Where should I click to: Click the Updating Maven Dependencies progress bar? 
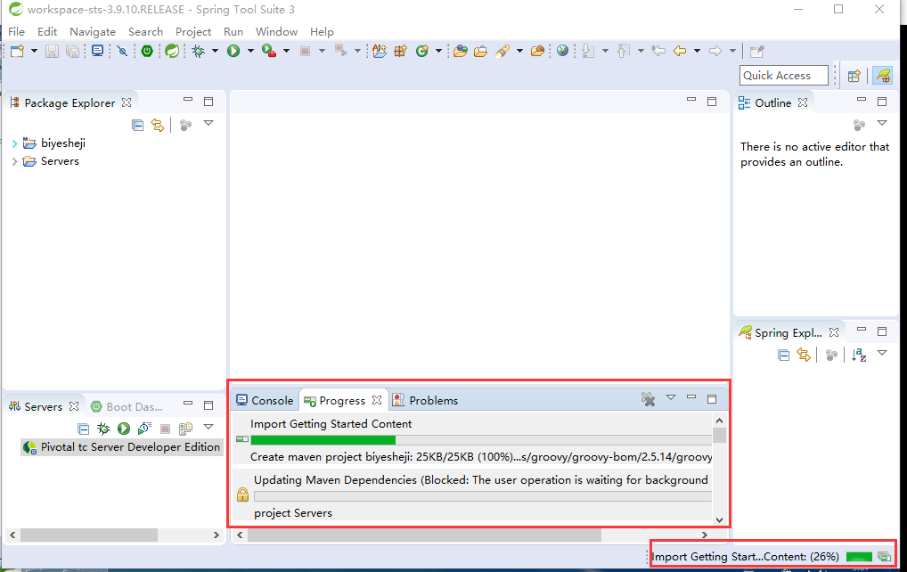pyautogui.click(x=482, y=496)
